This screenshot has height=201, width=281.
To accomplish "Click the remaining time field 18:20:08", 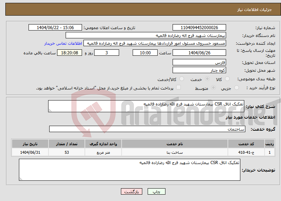I will pyautogui.click(x=70, y=53).
